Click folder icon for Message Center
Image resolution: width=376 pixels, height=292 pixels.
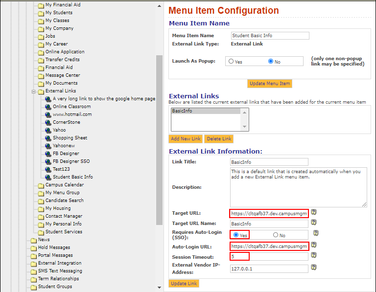click(41, 76)
